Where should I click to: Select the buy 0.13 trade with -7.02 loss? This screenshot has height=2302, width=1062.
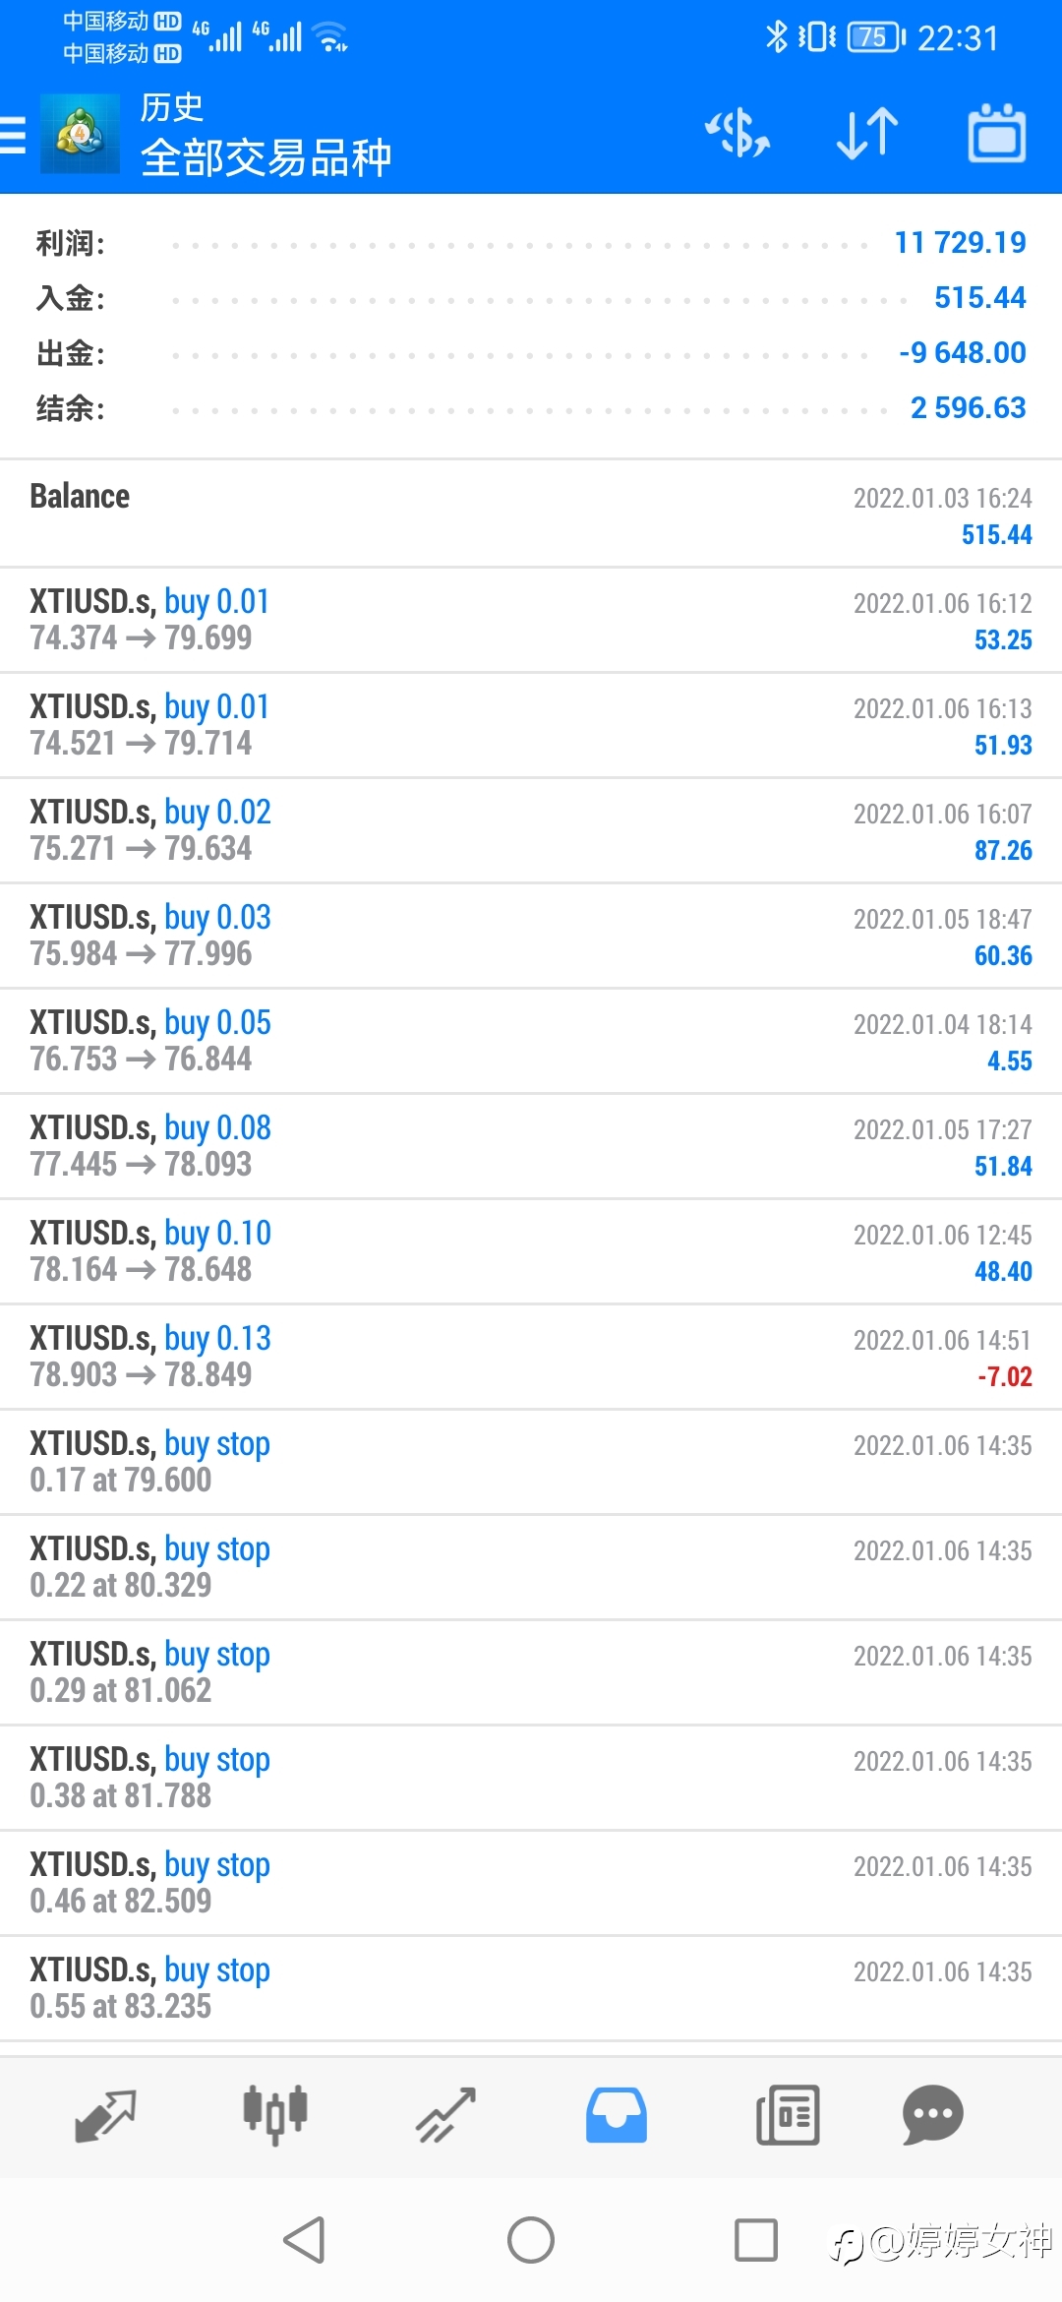[x=531, y=1357]
